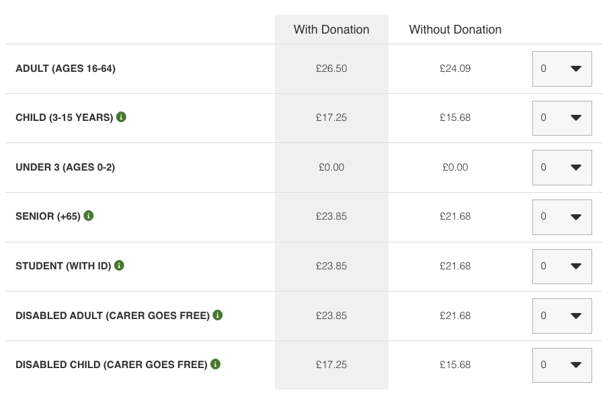Screen dimensions: 611x401
Task: Click the Without Donation column header
Action: [x=455, y=30]
